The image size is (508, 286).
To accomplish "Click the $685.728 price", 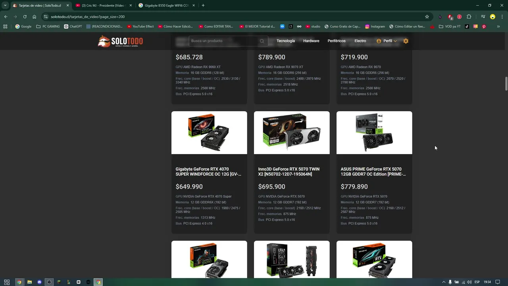I will click(x=189, y=57).
